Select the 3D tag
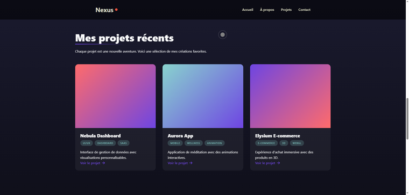Viewport: 409px width, 195px height. pos(284,143)
